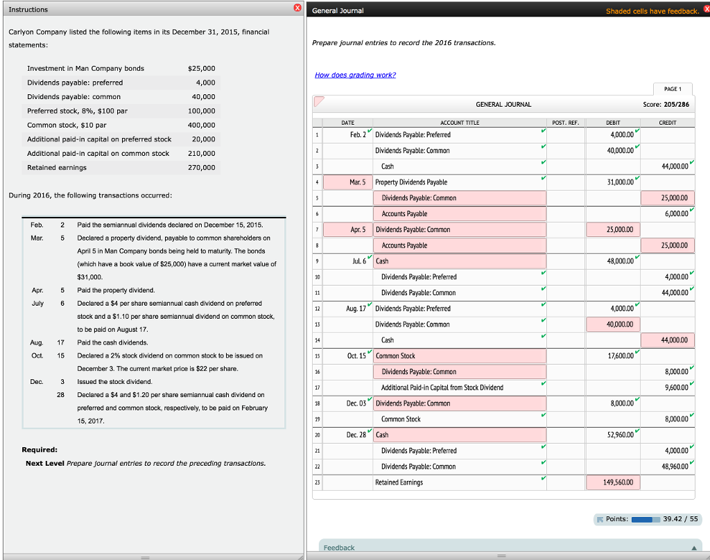Click the Instructions panel title
710x560 pixels.
28,10
